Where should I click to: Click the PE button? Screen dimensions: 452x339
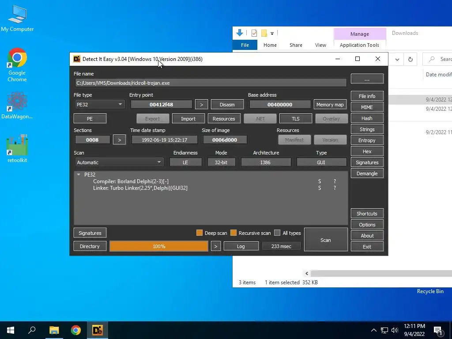(x=90, y=118)
